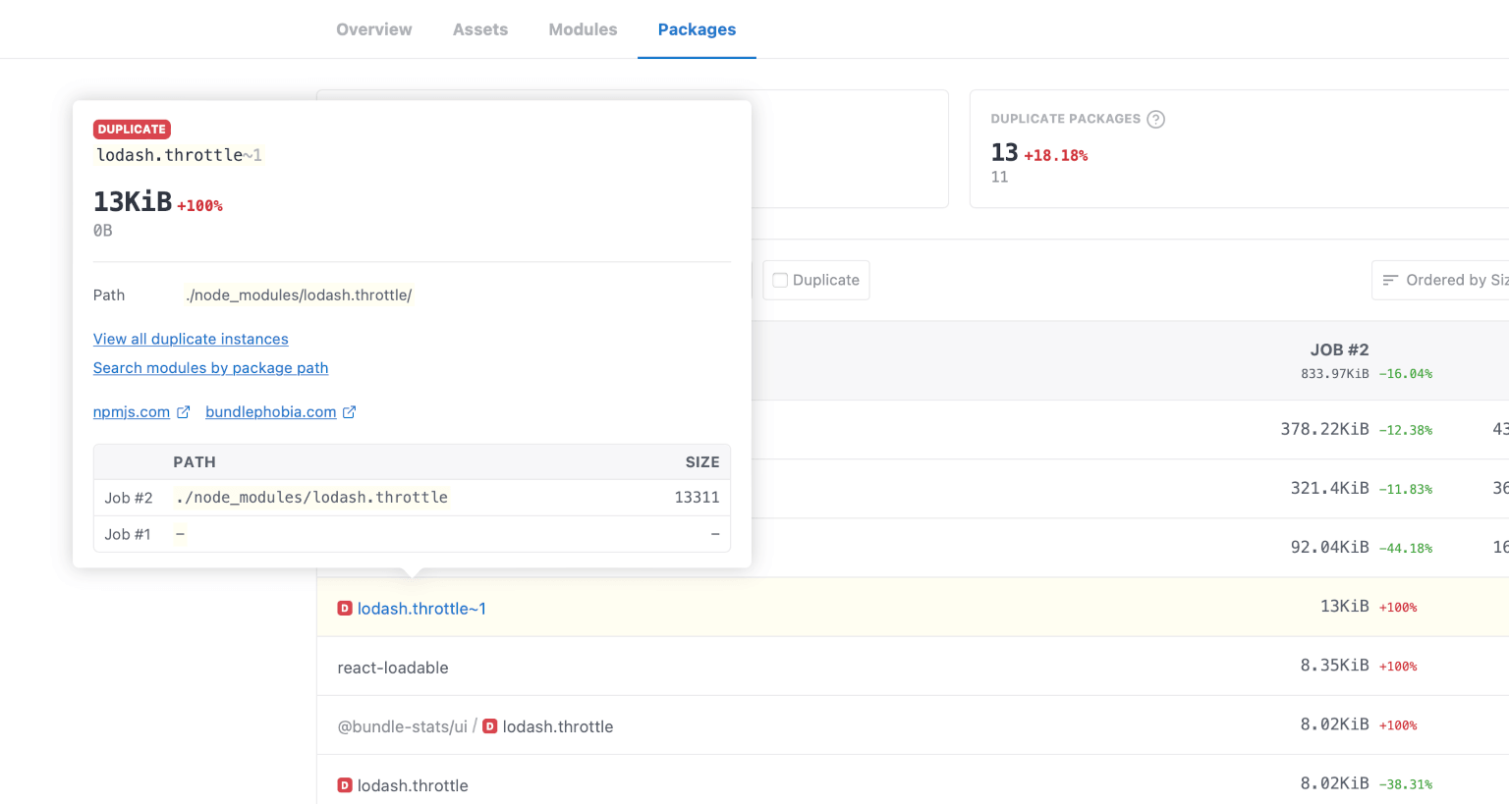Select the lodash.throttle~1 package row link
1509x804 pixels.
(x=421, y=609)
